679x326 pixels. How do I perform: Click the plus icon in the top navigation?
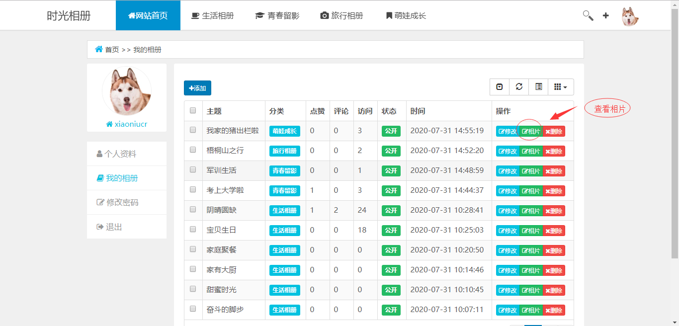(605, 15)
